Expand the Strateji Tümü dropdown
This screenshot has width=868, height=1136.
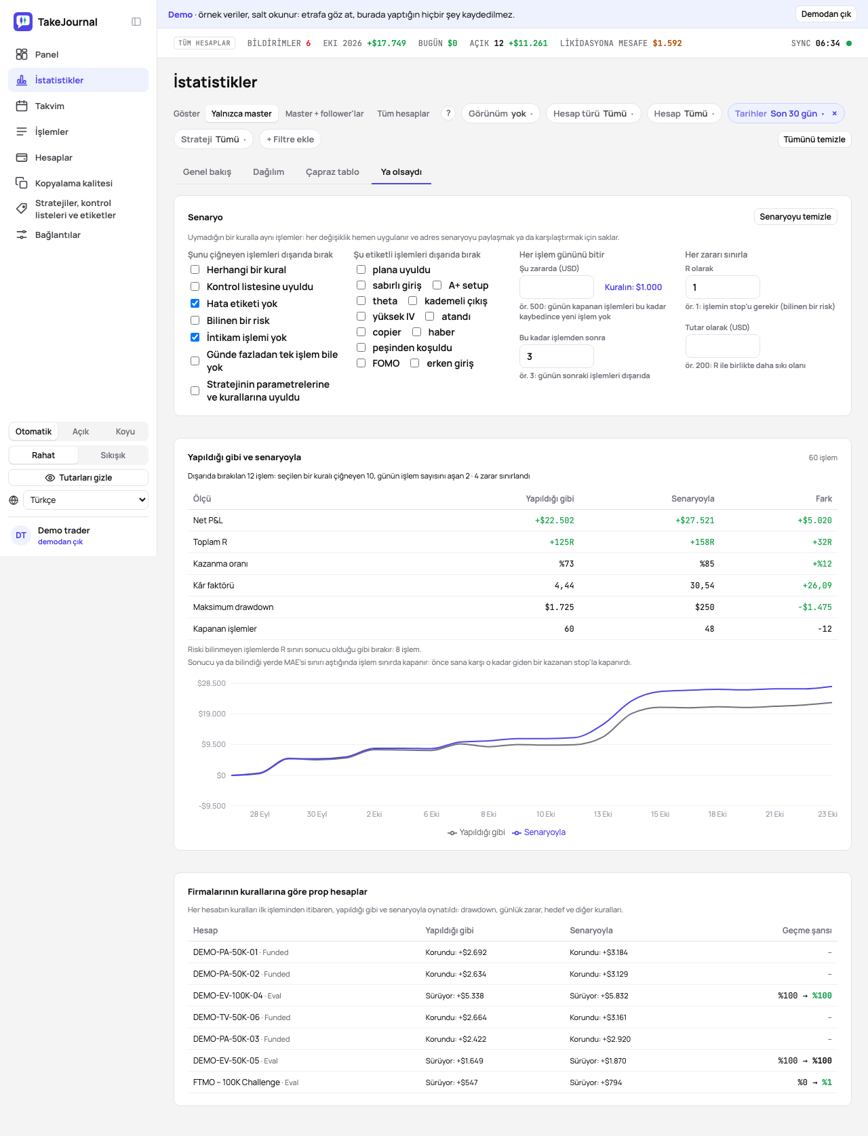click(x=214, y=139)
